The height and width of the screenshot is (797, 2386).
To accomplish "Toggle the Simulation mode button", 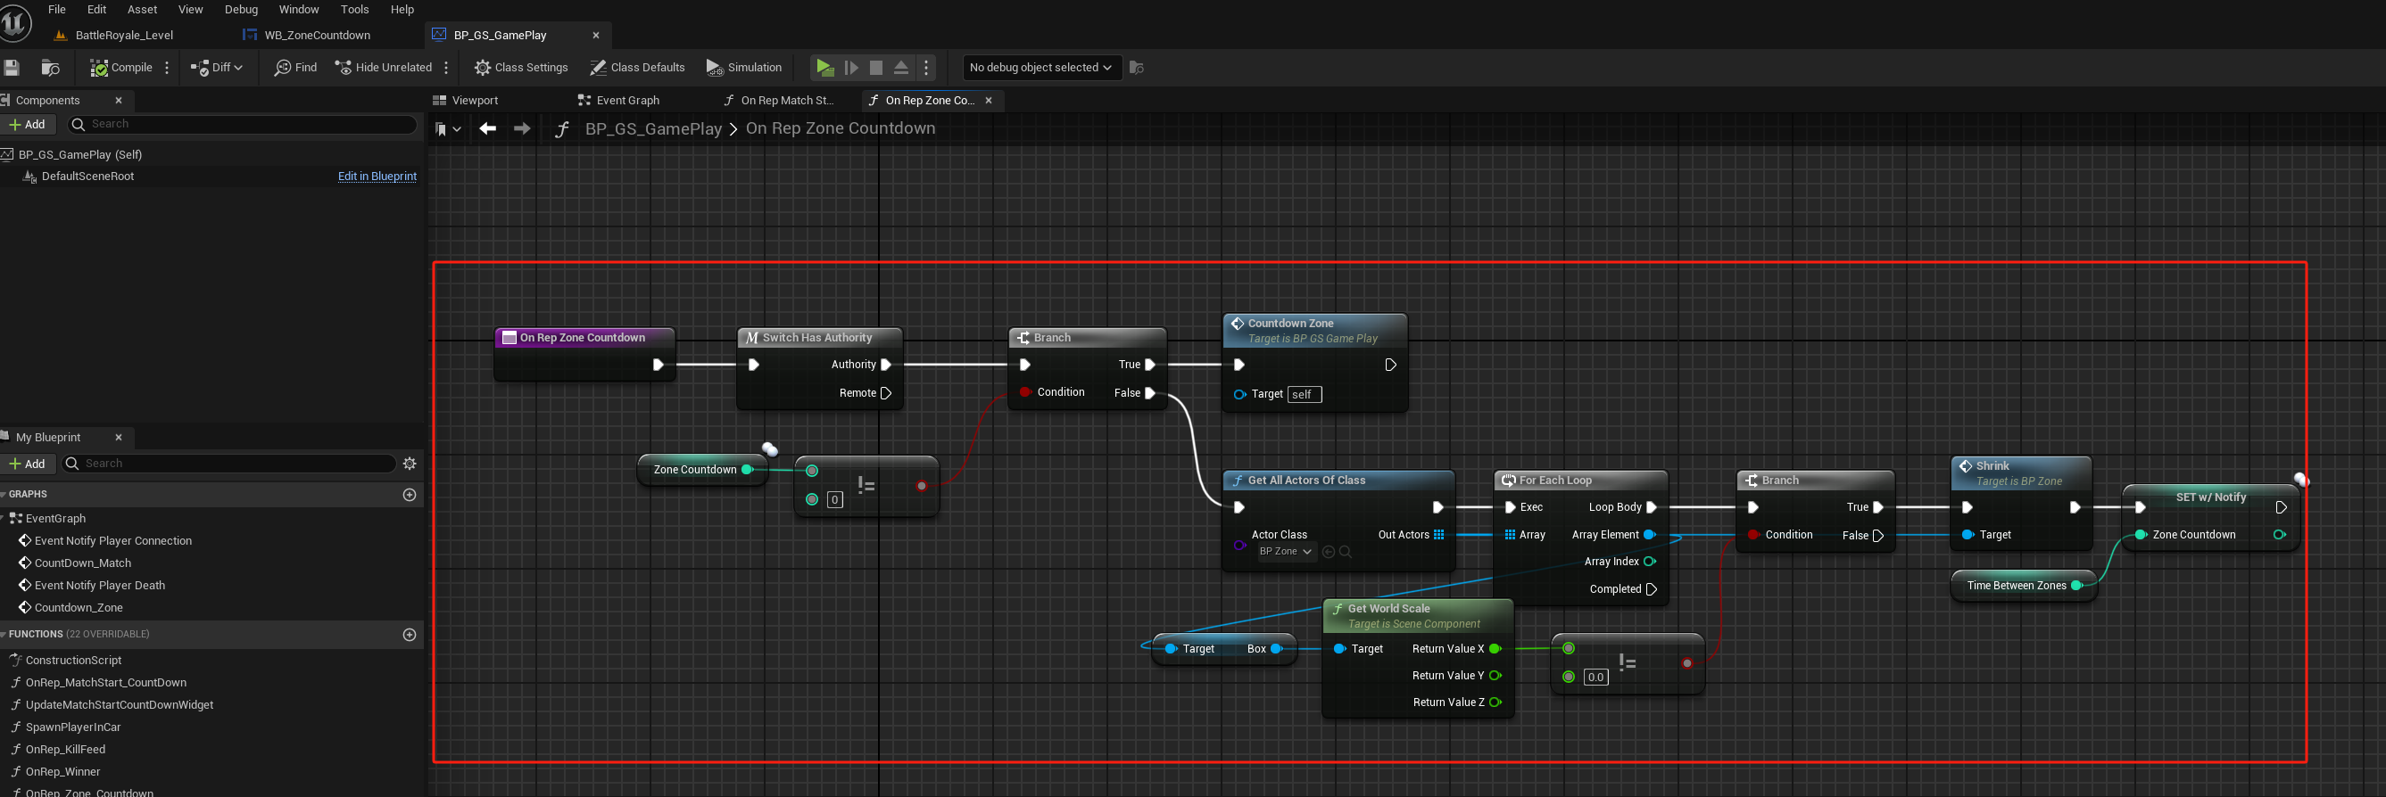I will [744, 68].
